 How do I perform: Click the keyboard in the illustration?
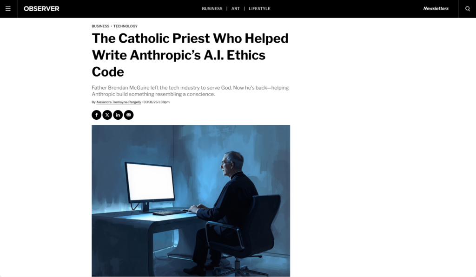(169, 213)
